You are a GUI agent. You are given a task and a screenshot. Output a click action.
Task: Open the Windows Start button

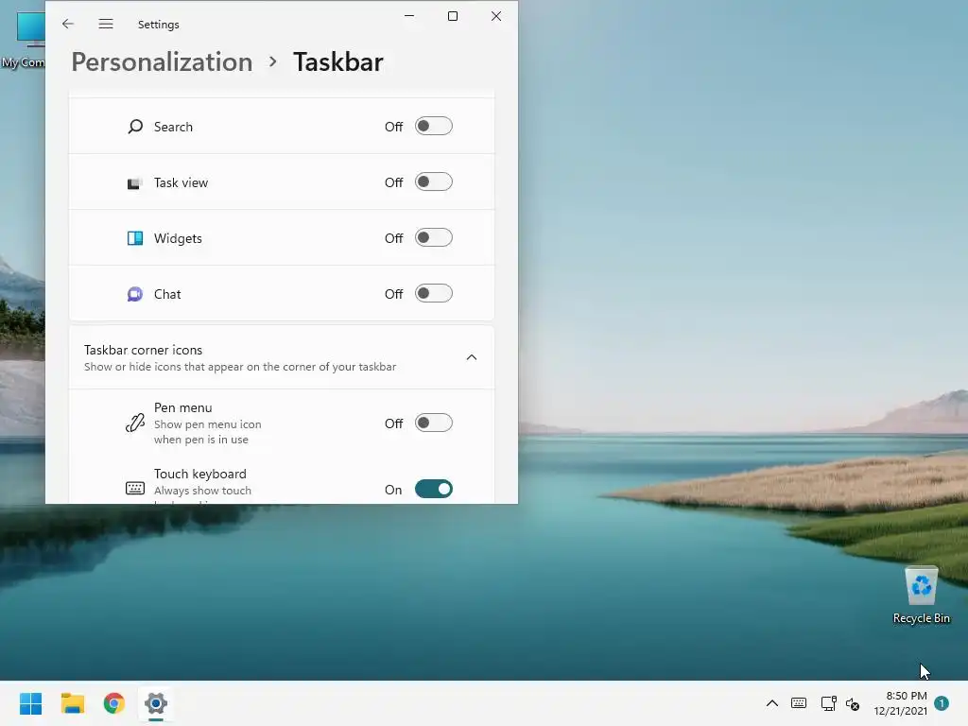tap(30, 703)
